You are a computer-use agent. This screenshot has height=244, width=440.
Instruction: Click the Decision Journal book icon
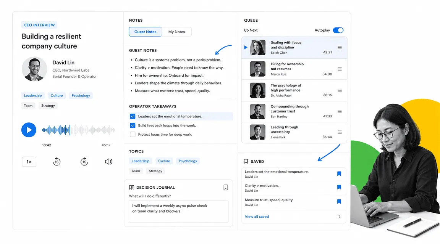[x=132, y=188]
